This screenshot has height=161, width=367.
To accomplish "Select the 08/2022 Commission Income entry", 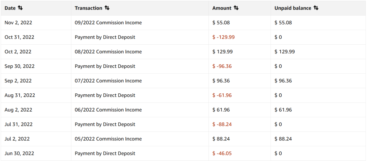I will 108,52.
